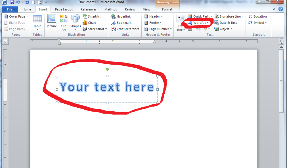Open the File menu tab
This screenshot has width=287, height=168.
click(x=10, y=9)
